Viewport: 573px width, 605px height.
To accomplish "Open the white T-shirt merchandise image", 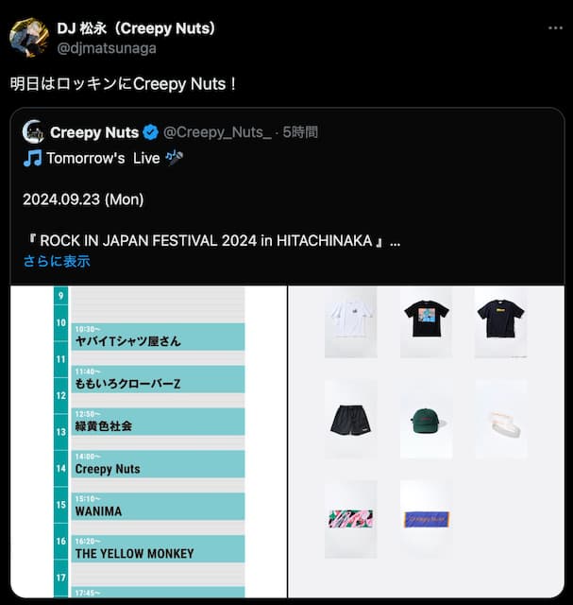I will point(349,322).
